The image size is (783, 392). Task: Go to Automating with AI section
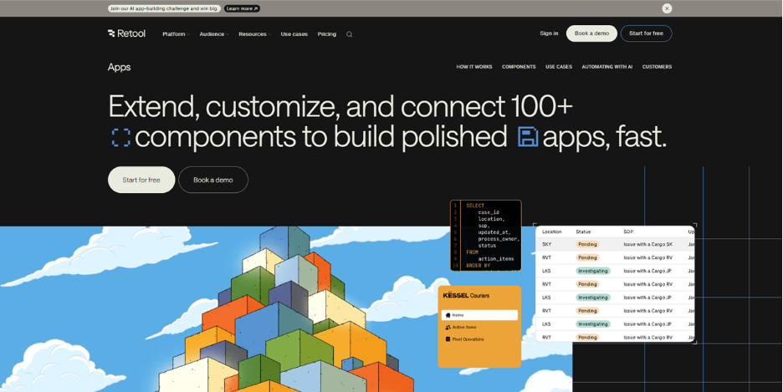tap(606, 67)
